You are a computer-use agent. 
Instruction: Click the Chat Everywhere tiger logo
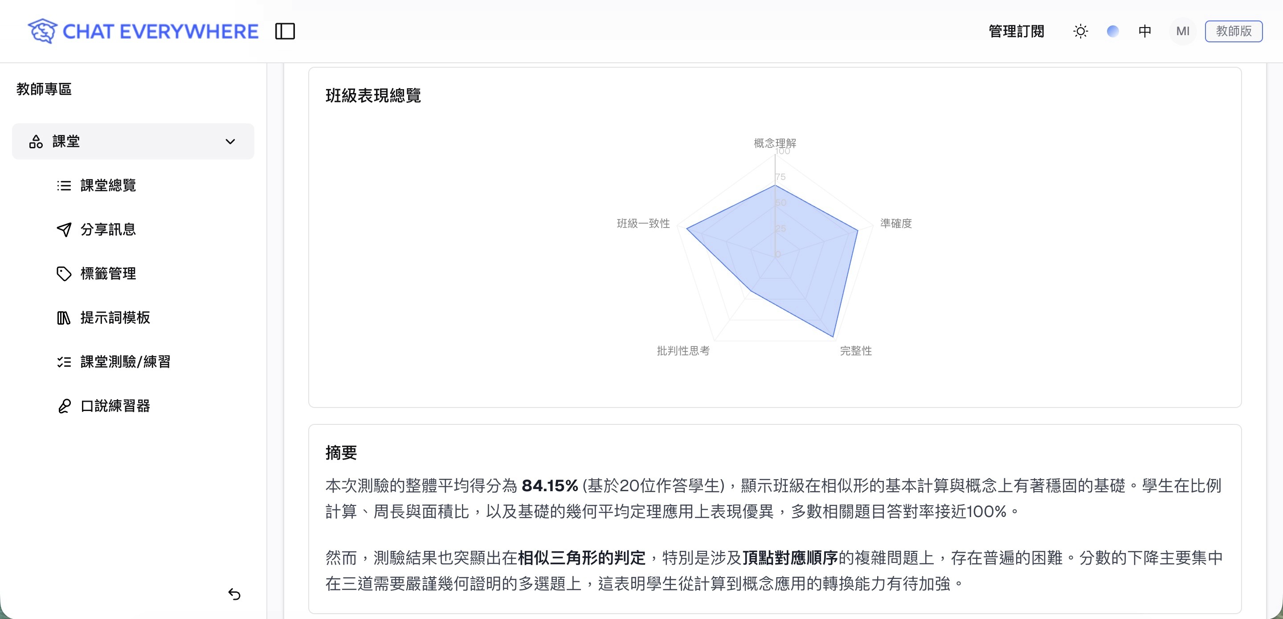click(42, 31)
